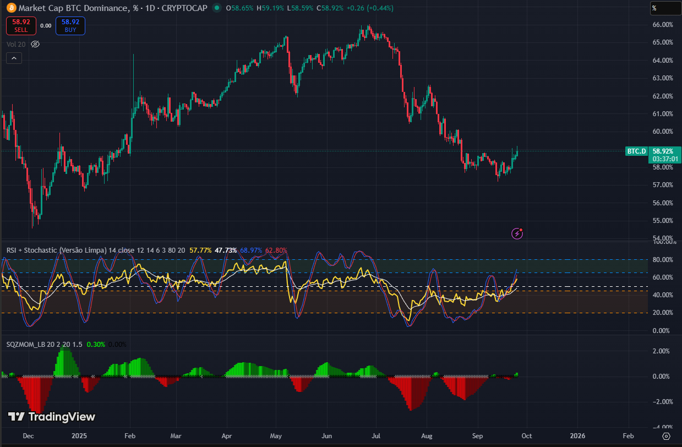Click the blue BUY 58.92 button
The height and width of the screenshot is (447, 682).
point(70,25)
